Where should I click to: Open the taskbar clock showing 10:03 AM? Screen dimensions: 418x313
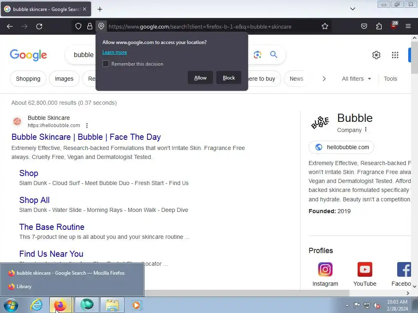pyautogui.click(x=397, y=305)
